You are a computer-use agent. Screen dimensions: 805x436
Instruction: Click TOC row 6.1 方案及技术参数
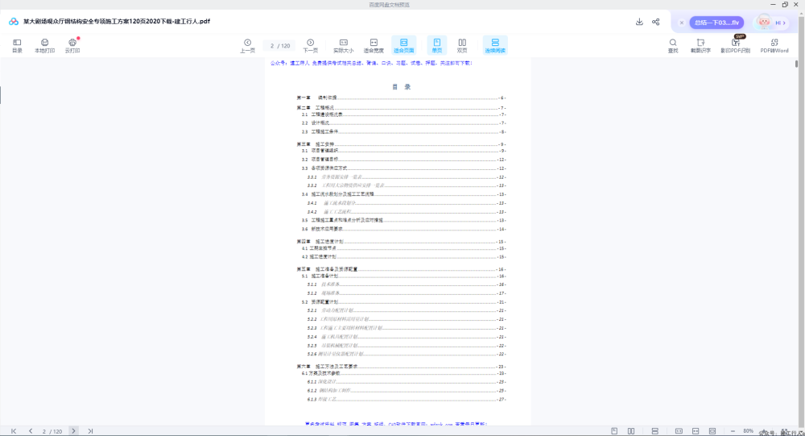pyautogui.click(x=403, y=373)
